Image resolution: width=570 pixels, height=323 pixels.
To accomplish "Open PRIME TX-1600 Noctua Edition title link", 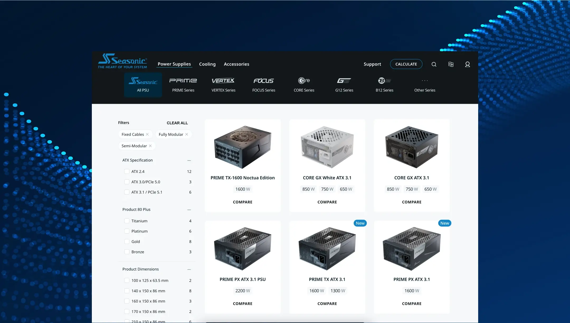I will click(243, 178).
